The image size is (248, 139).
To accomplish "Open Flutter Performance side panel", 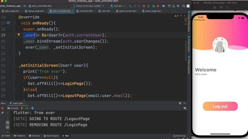I will pyautogui.click(x=189, y=22).
